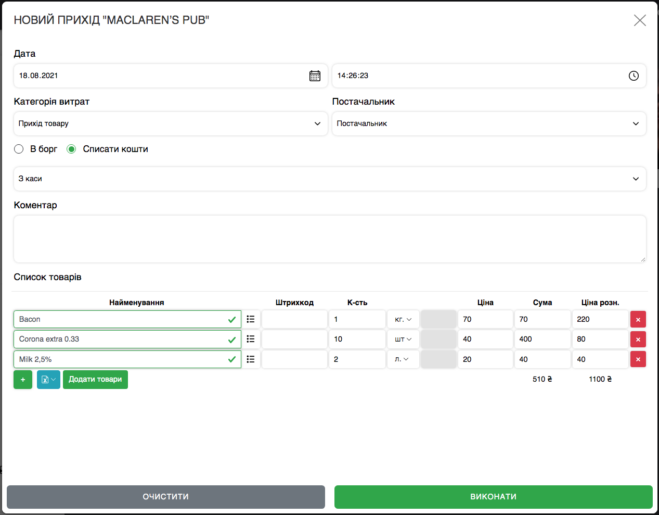Open the calendar date picker icon

[x=315, y=76]
